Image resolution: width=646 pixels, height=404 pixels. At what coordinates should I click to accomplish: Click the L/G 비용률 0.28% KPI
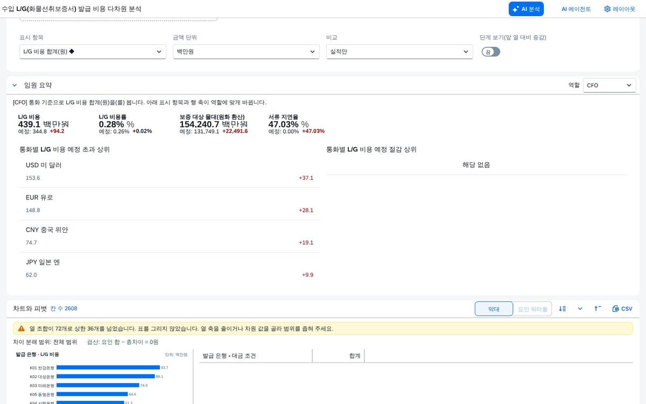125,124
